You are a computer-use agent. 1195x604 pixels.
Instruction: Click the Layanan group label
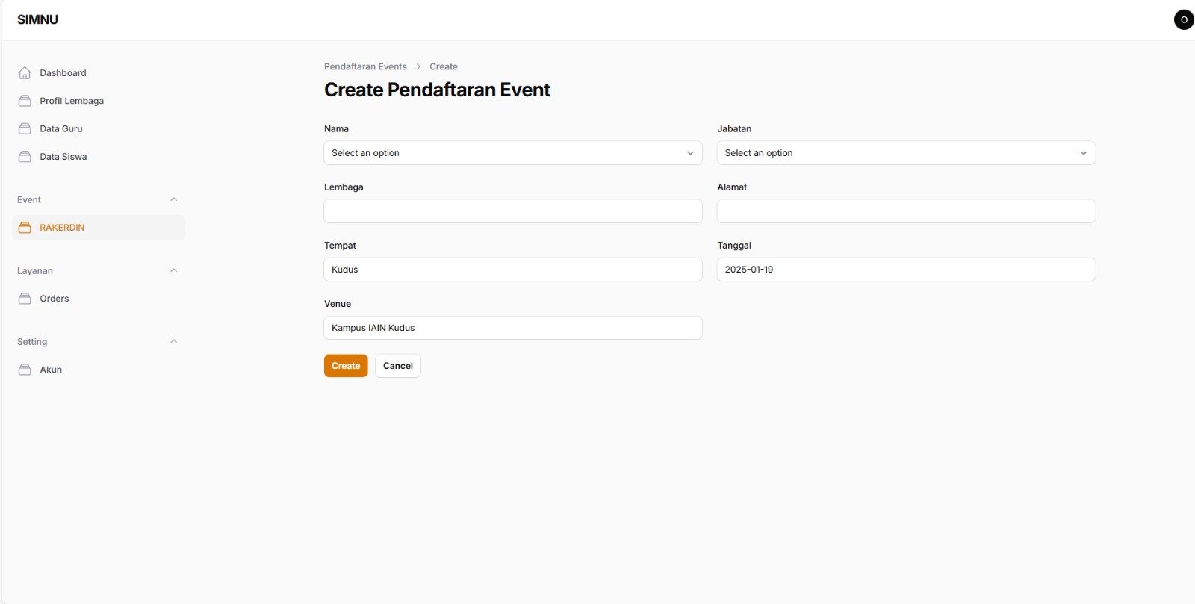[x=35, y=270]
